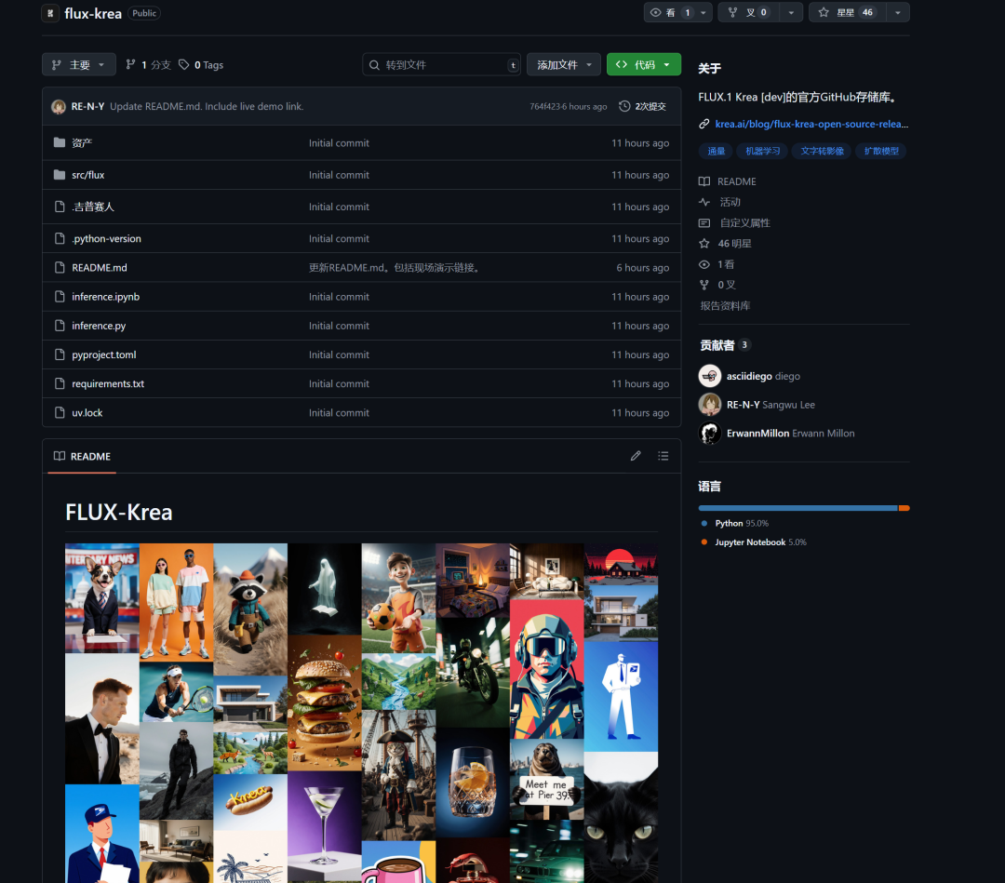Click the fork icon next to 0 叉
The width and height of the screenshot is (1005, 883).
click(704, 285)
